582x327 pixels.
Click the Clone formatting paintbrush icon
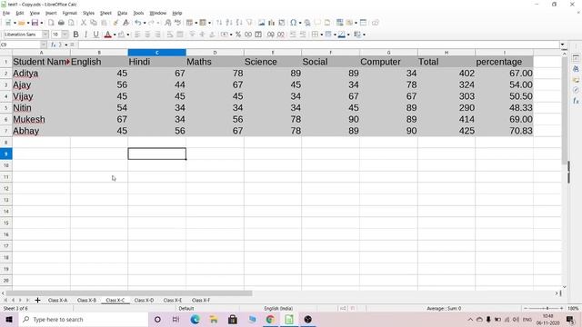(115, 23)
